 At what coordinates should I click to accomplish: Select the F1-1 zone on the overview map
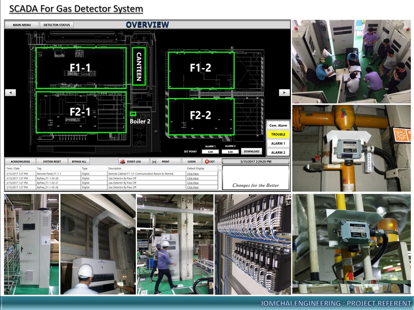tap(81, 68)
